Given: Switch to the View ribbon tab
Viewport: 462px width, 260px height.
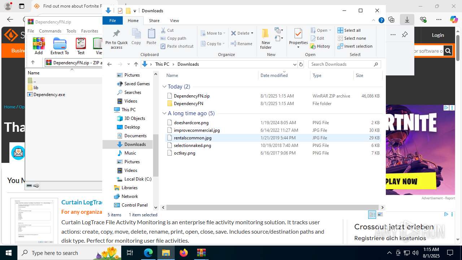Looking at the screenshot, I should point(174,21).
